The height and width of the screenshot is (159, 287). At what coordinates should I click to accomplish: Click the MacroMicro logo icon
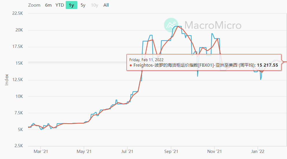pyautogui.click(x=172, y=25)
